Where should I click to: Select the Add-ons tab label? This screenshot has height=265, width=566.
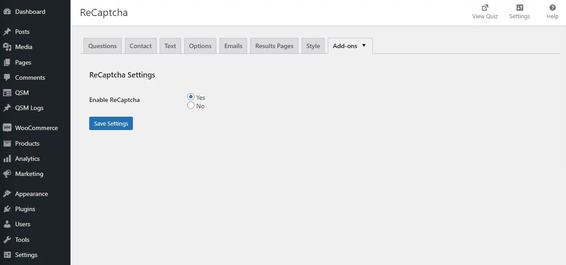pos(345,46)
